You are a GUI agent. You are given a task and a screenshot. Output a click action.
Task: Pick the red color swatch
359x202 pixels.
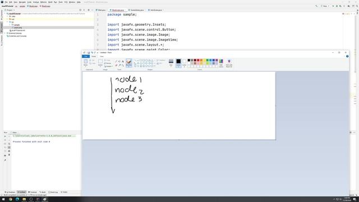pyautogui.click(x=198, y=60)
